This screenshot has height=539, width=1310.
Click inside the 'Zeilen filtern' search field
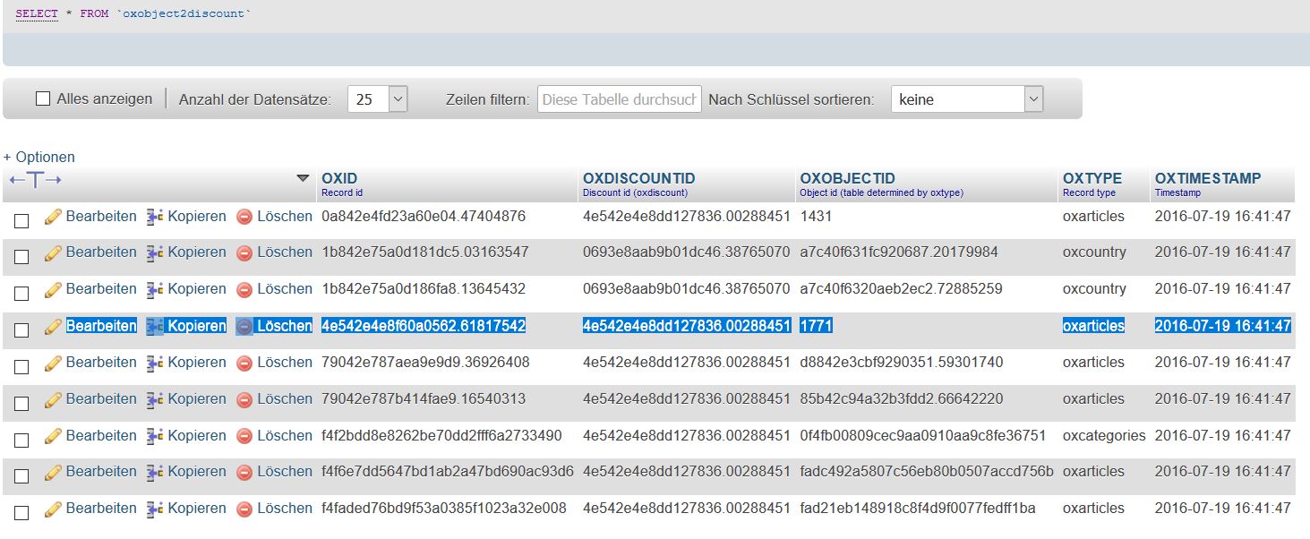coord(620,99)
